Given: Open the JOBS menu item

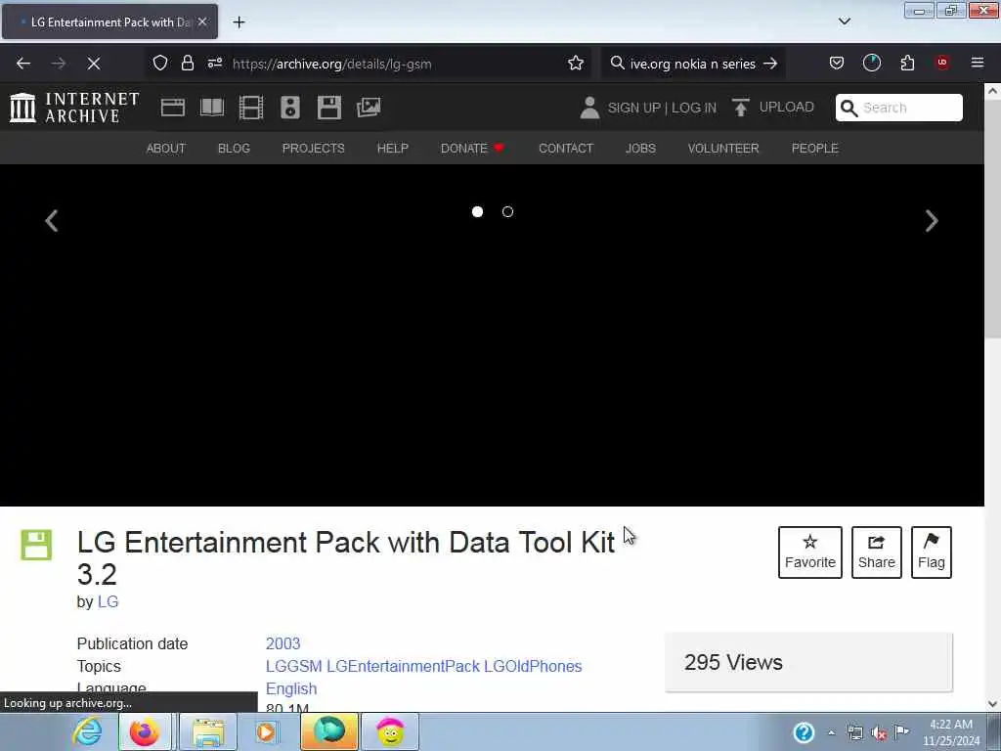Looking at the screenshot, I should 640,149.
